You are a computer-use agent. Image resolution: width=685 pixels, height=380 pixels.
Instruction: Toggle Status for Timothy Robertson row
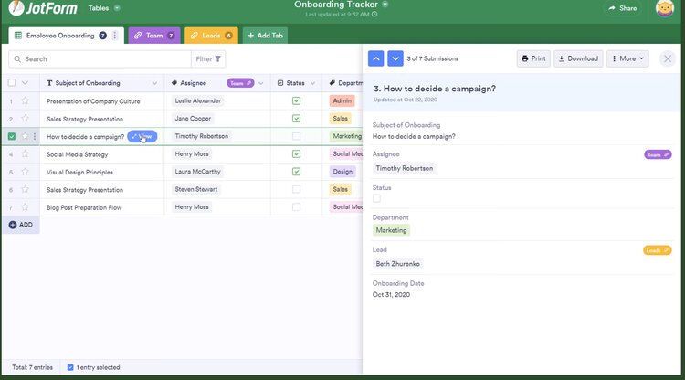(296, 136)
